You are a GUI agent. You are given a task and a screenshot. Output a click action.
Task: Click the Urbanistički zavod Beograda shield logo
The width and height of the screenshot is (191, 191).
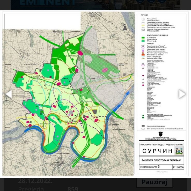pos(160,134)
